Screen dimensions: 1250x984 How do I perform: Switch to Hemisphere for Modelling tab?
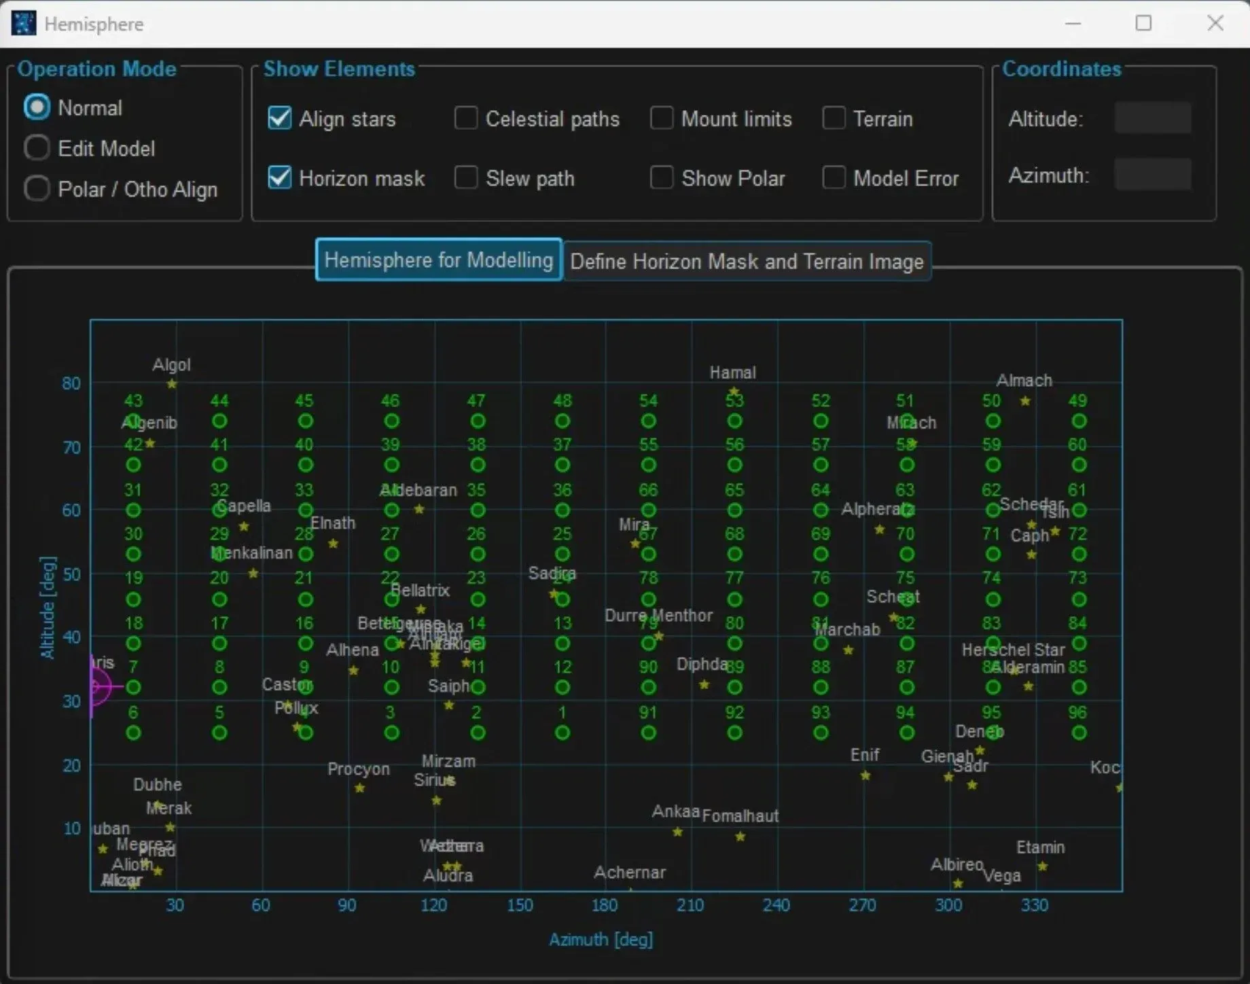click(439, 260)
